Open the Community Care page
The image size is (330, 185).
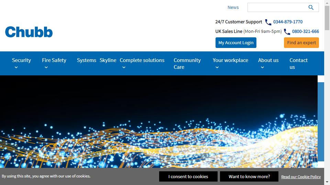click(x=187, y=64)
